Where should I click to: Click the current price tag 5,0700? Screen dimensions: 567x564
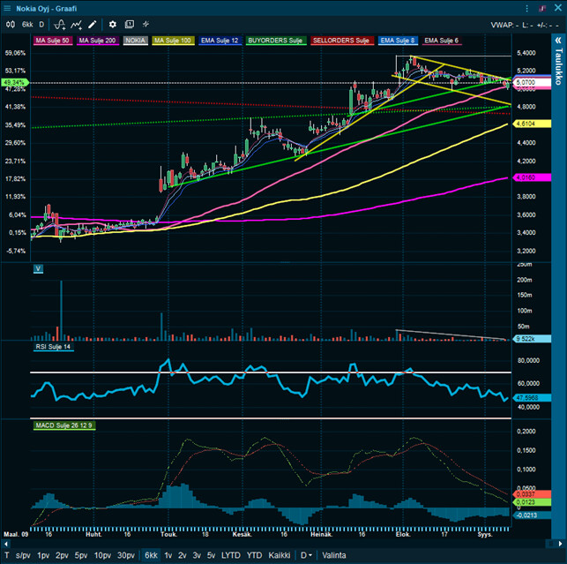coord(533,83)
